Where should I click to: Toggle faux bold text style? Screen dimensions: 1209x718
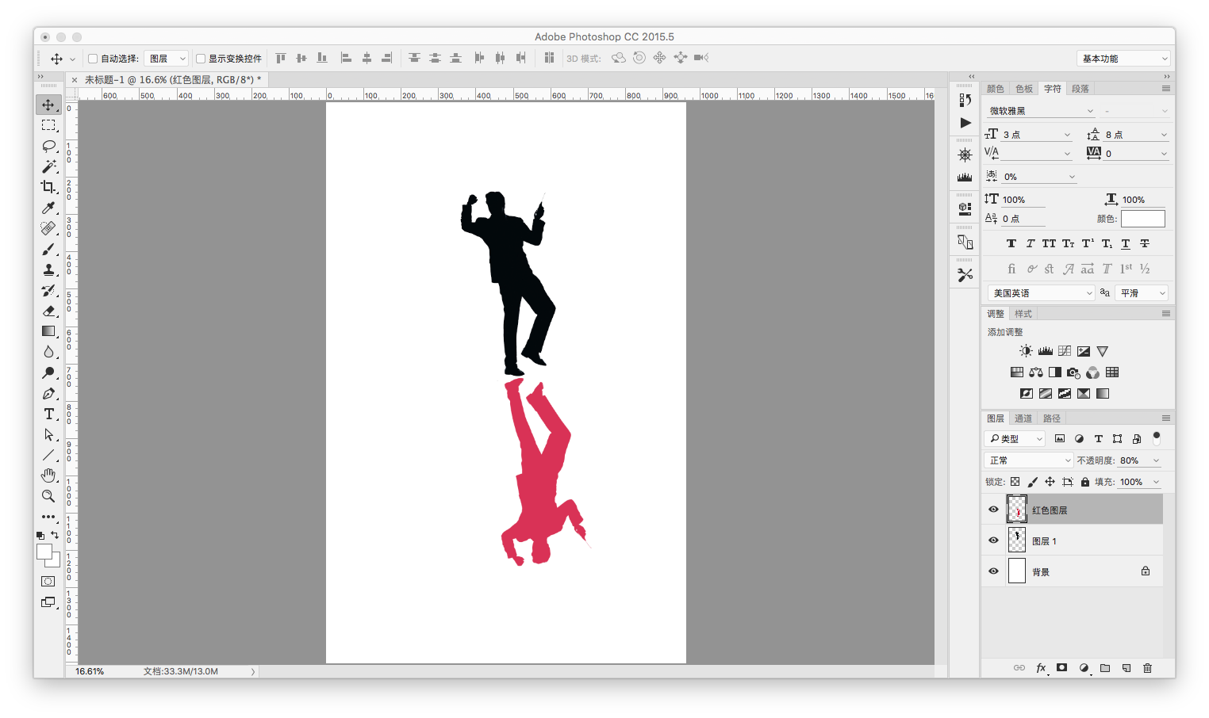(x=1011, y=243)
